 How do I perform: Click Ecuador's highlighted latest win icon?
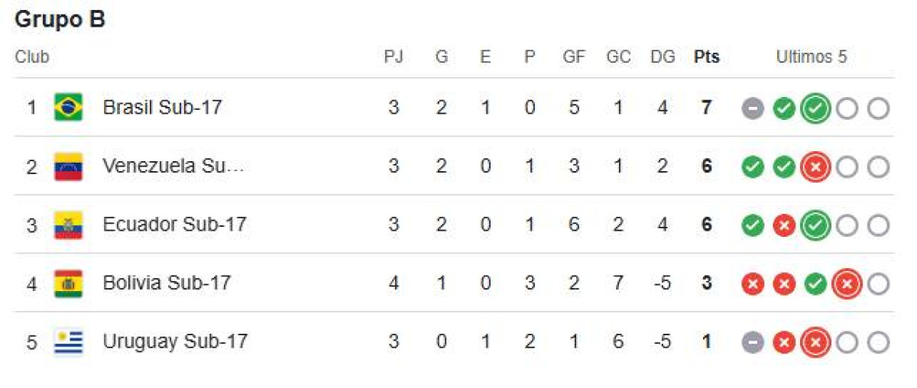pyautogui.click(x=815, y=225)
